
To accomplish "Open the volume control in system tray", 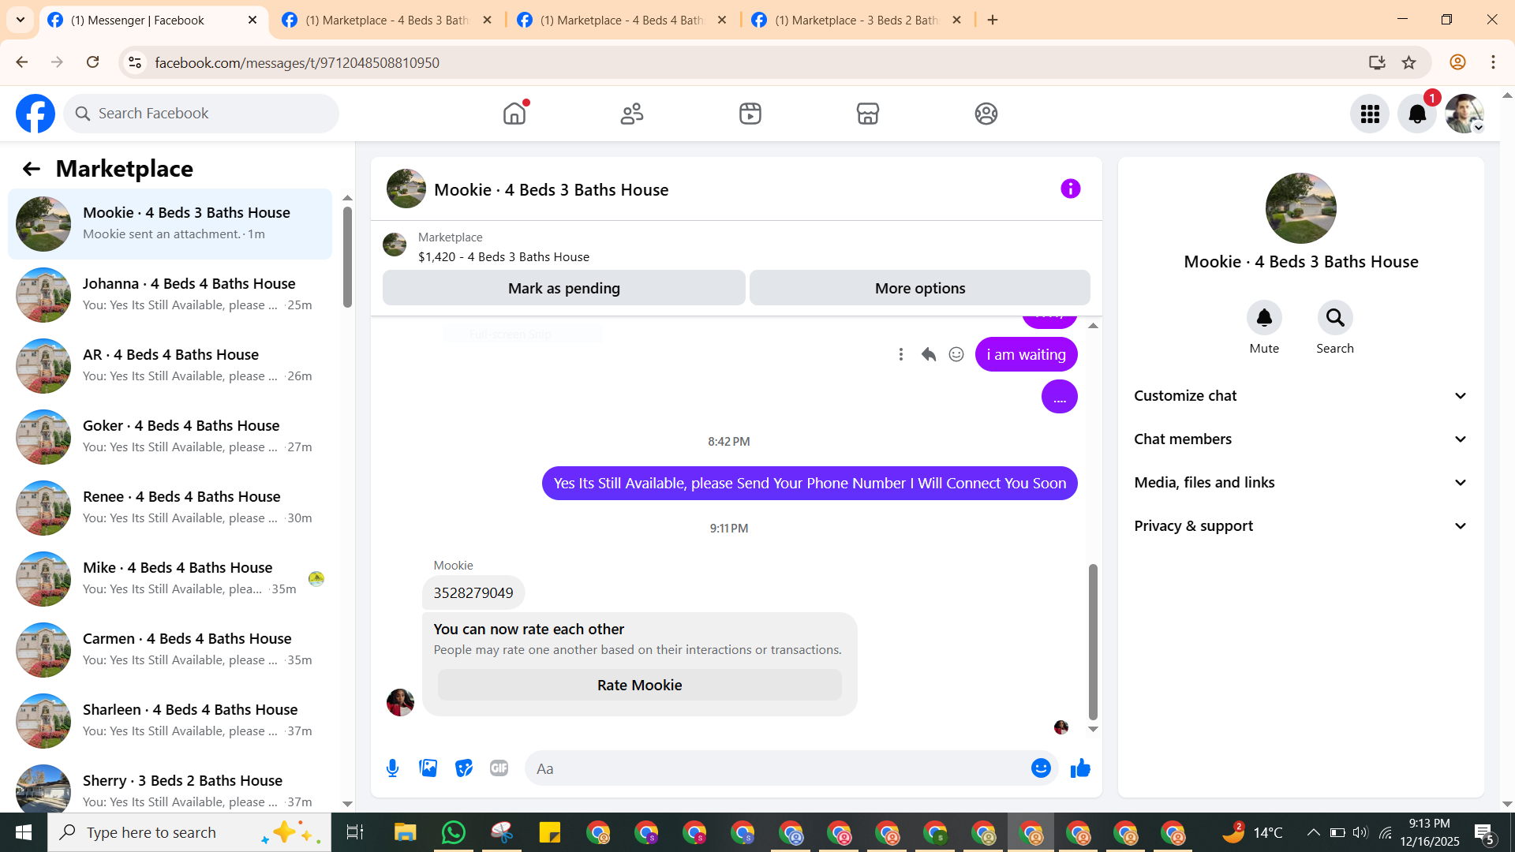I will pos(1360,832).
